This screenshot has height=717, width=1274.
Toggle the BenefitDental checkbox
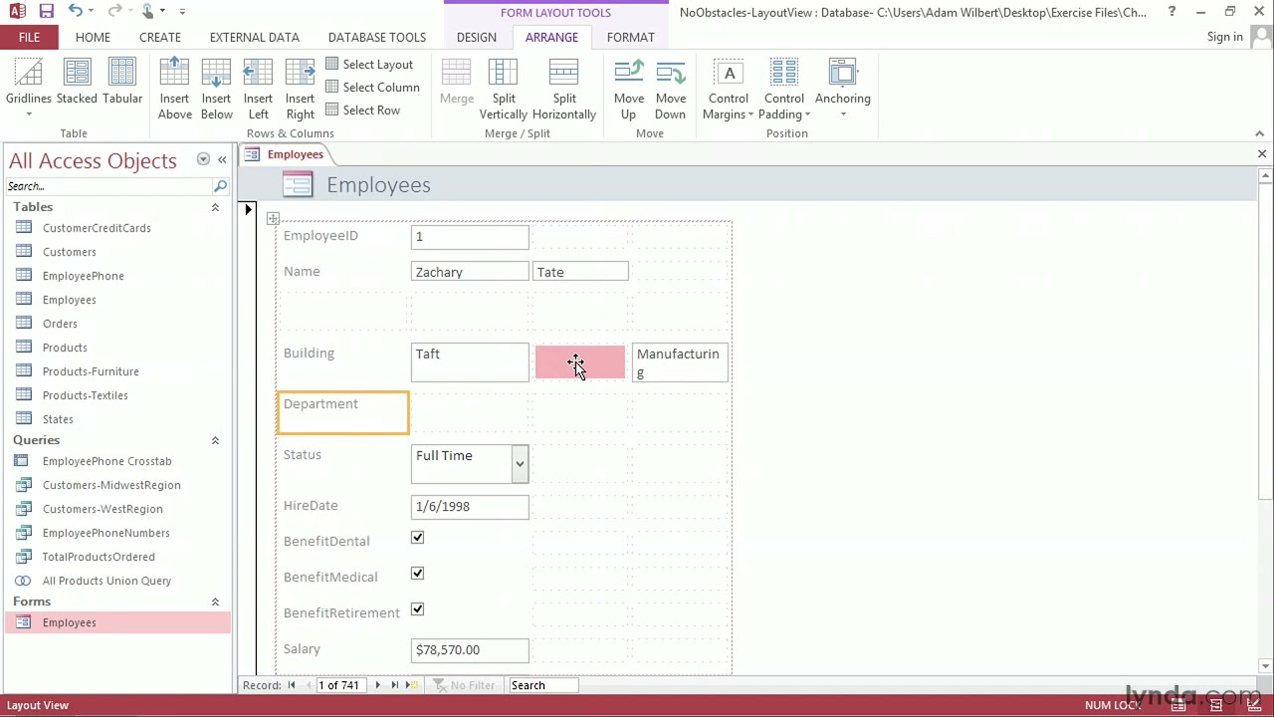[x=417, y=538]
